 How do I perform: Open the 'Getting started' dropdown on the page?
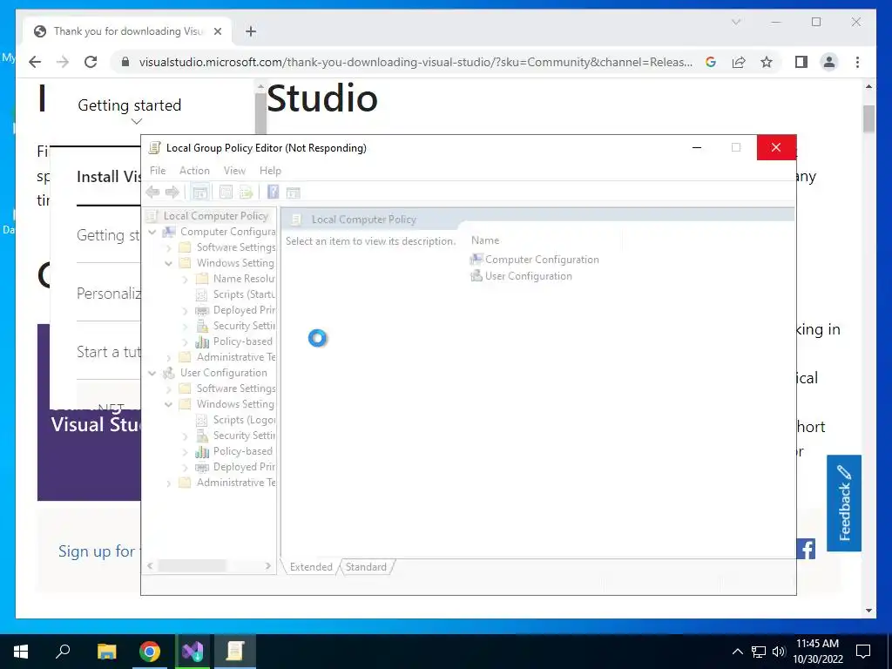[130, 111]
